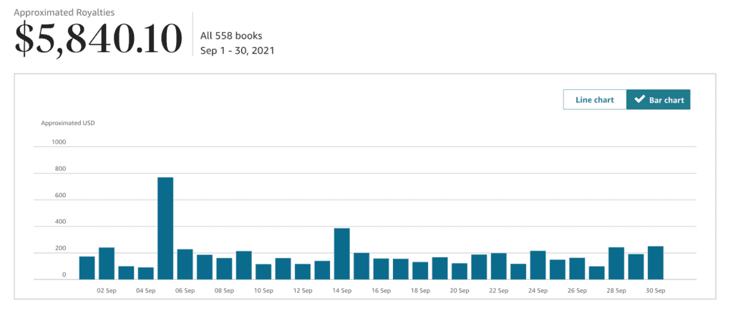Click the bar above 06 Sep
Image resolution: width=733 pixels, height=313 pixels.
(x=185, y=264)
